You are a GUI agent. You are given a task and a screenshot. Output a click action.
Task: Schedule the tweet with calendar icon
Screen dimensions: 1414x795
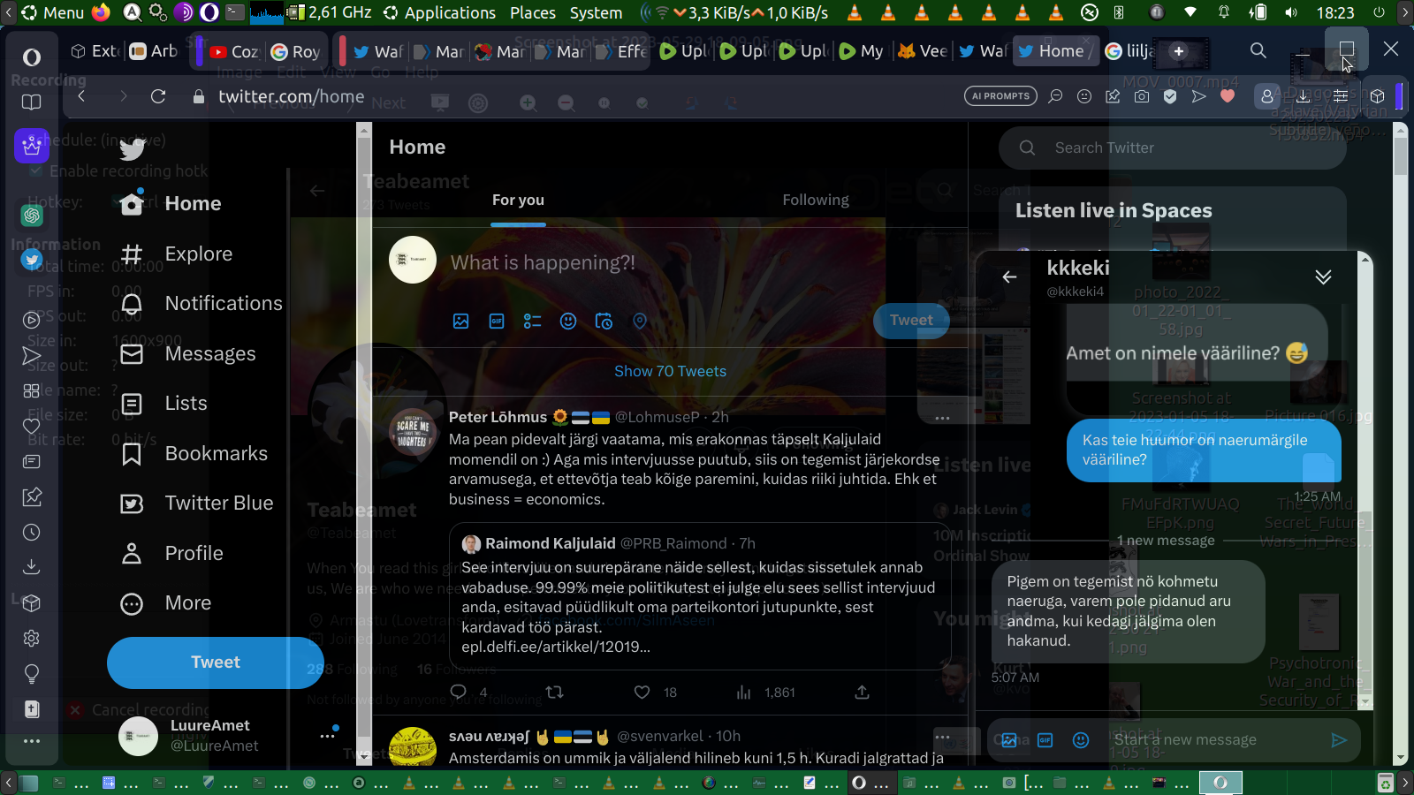(604, 321)
